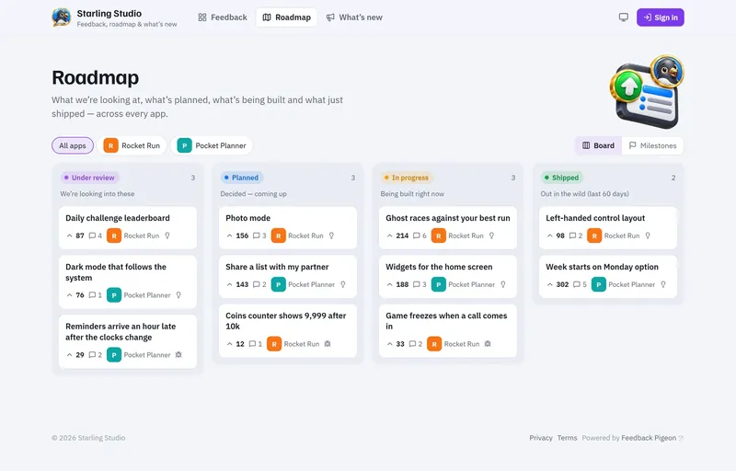The image size is (736, 471).
Task: Click lightbulb icon on Week starts on Monday
Action: point(663,284)
